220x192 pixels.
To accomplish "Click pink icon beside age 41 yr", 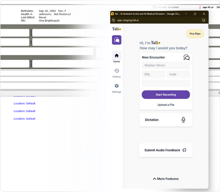I will tap(200, 7).
